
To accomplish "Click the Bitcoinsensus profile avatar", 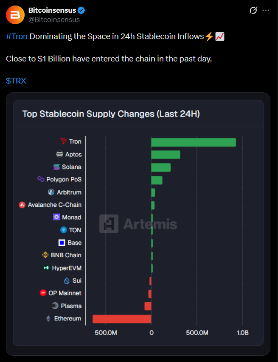I will (15, 15).
